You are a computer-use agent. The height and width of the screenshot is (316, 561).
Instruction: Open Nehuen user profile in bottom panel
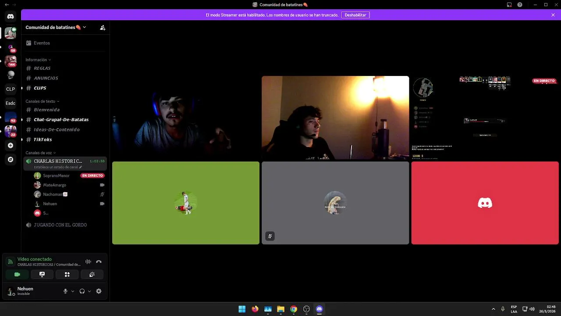click(x=32, y=291)
